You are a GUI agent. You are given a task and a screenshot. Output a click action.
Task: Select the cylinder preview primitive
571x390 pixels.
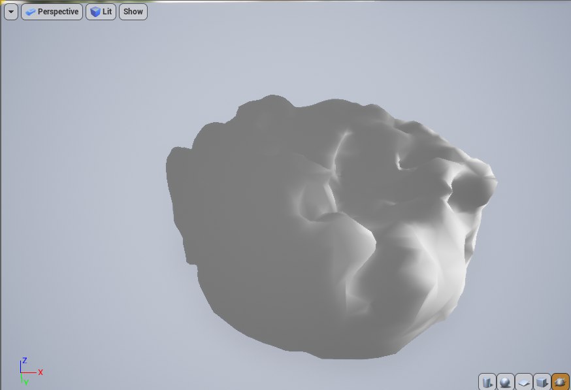click(487, 382)
